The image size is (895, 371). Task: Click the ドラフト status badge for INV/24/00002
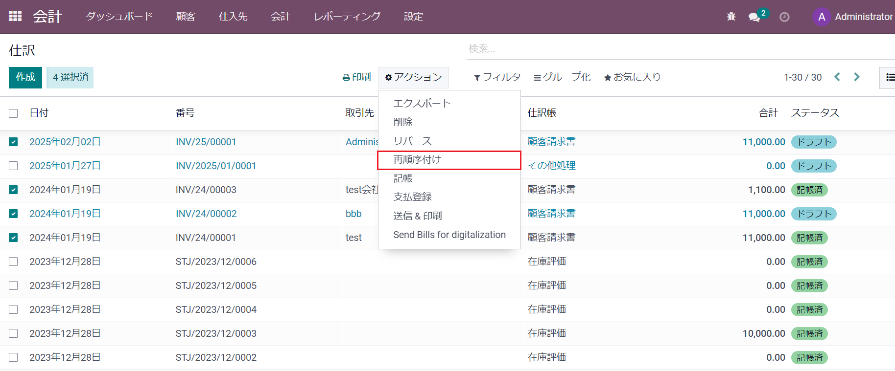click(813, 214)
